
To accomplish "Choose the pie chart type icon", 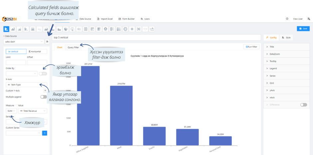I will tap(66, 29).
